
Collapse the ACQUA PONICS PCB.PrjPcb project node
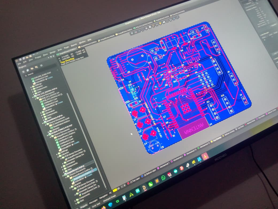48,135
